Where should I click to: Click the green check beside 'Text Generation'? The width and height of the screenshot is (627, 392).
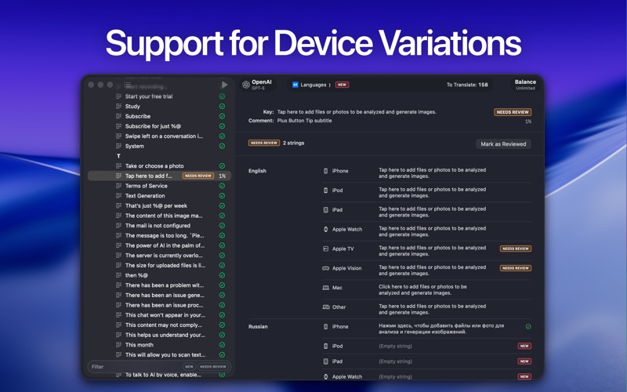tap(222, 196)
